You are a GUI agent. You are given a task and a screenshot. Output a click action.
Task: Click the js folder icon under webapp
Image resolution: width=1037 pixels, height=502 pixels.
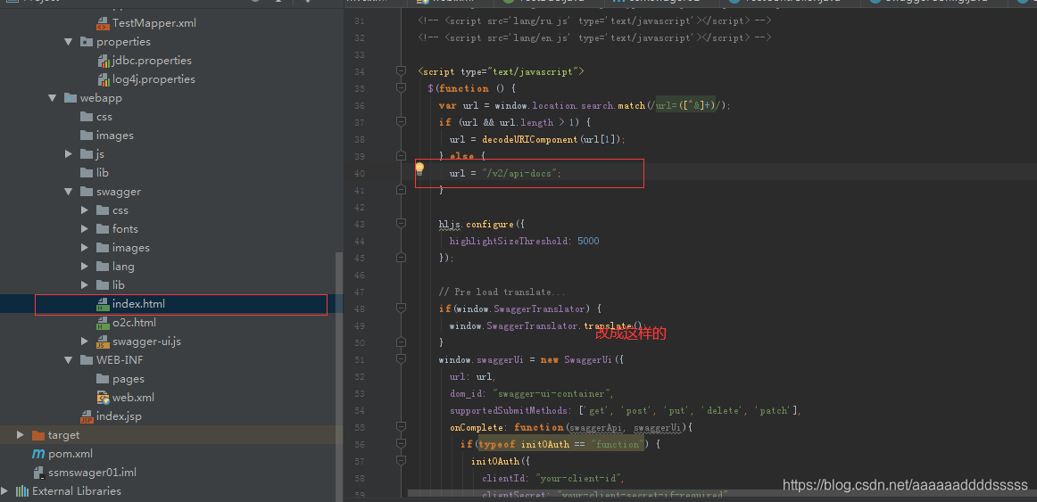point(86,154)
